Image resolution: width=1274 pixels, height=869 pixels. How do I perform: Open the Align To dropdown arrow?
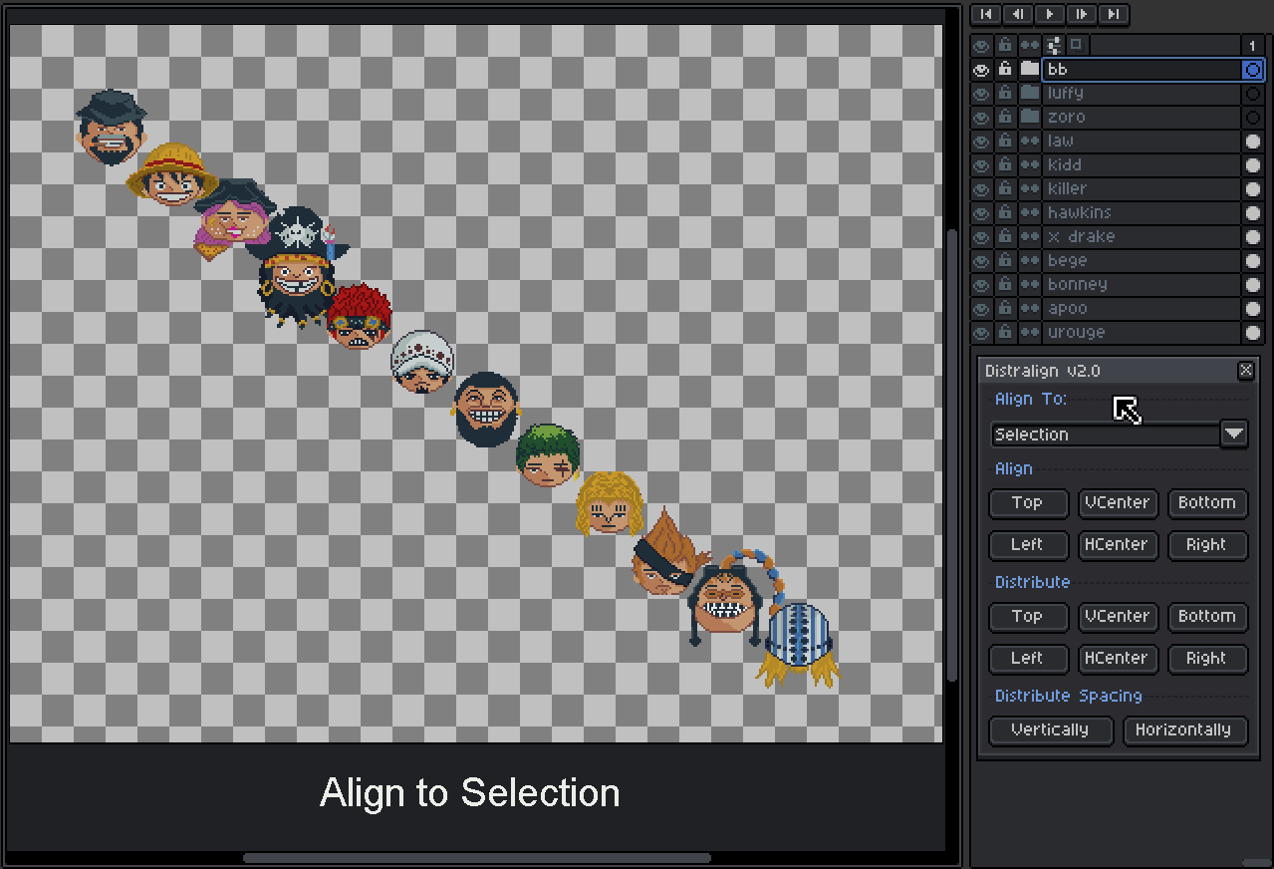(x=1234, y=434)
